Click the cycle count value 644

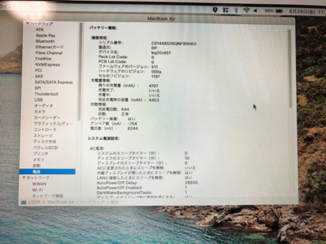(x=125, y=109)
